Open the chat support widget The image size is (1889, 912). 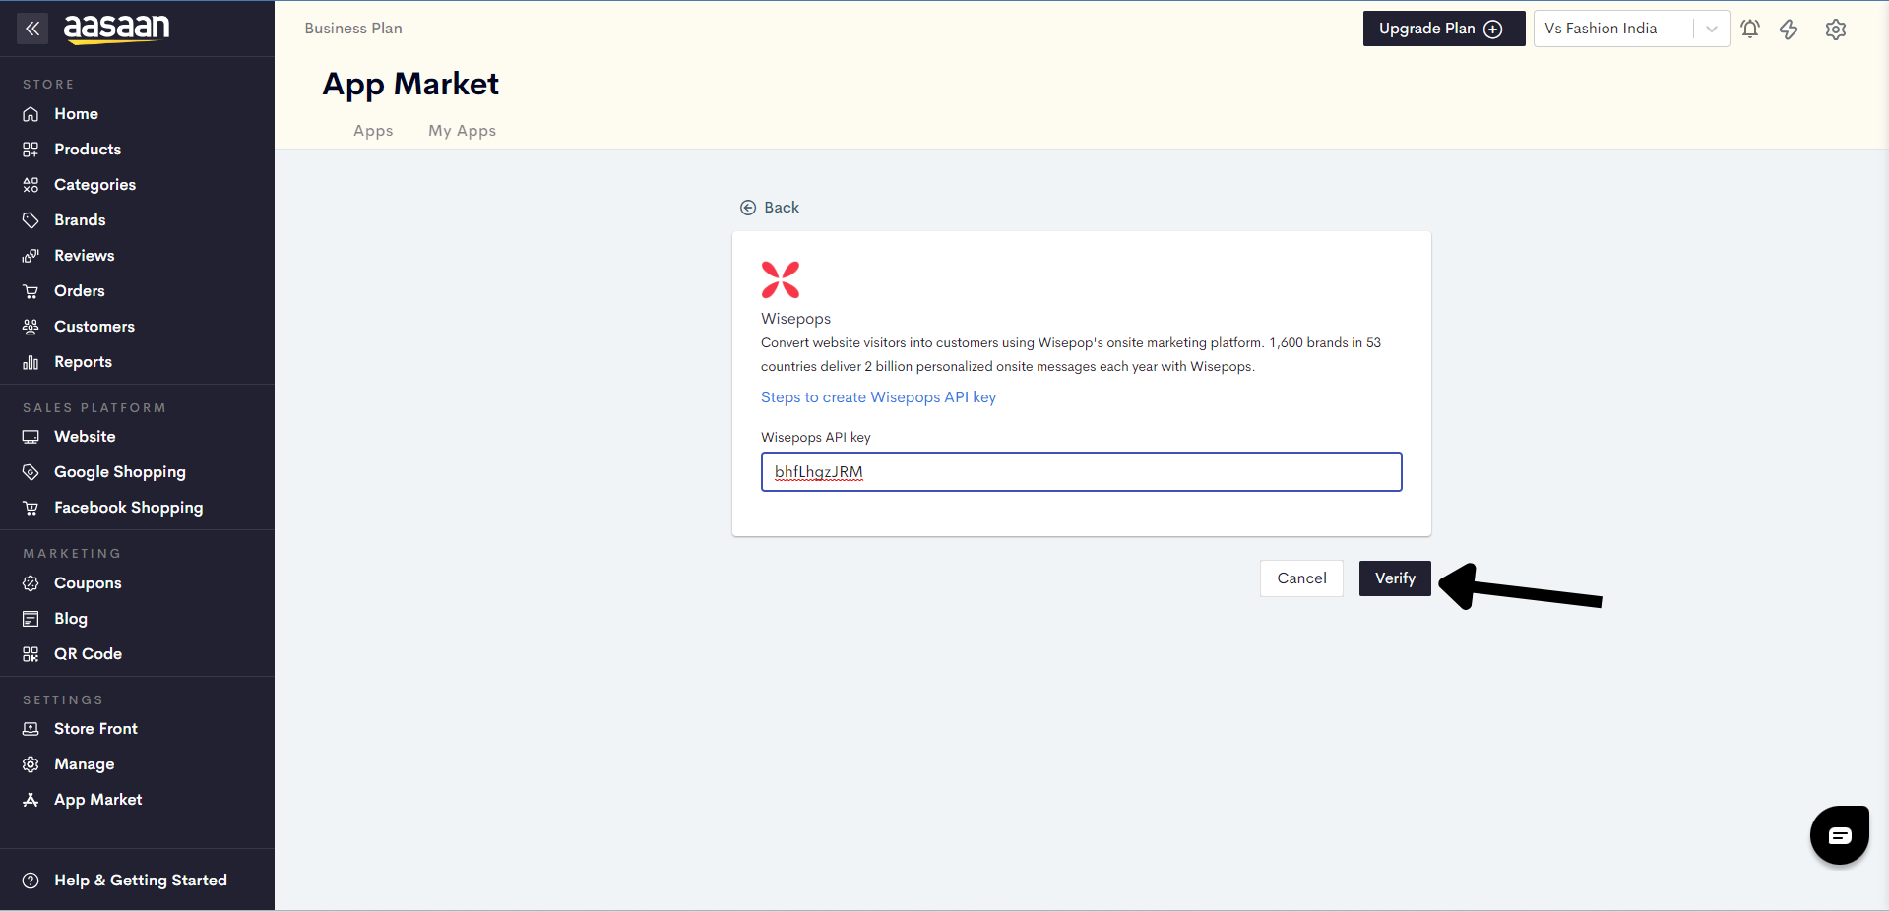[1840, 835]
